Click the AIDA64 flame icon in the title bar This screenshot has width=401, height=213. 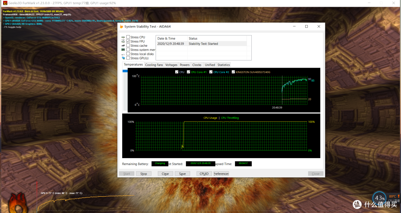[x=121, y=26]
